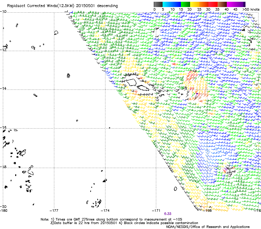This screenshot has height=229, width=261.
Task: Click the brown 35-40 knots color swatch
Action: pos(222,4)
